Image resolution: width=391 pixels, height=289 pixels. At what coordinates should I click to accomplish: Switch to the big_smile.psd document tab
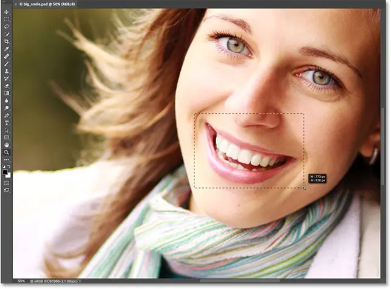[x=46, y=4]
